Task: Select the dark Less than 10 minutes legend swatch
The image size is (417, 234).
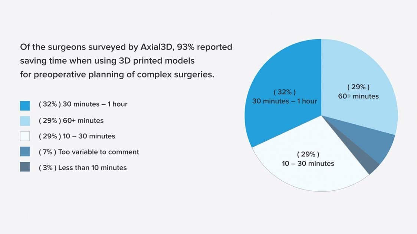Action: pyautogui.click(x=25, y=168)
